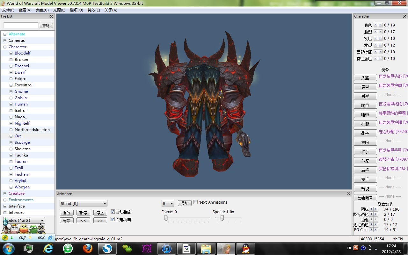Screen dimensions: 408x255
Task: Open the Models (*.m2) filter dropdown
Action: click(24, 220)
